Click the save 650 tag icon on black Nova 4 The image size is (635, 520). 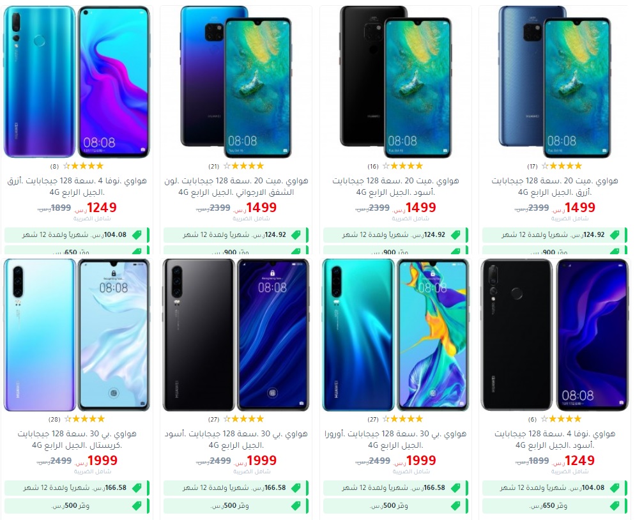pyautogui.click(x=615, y=506)
